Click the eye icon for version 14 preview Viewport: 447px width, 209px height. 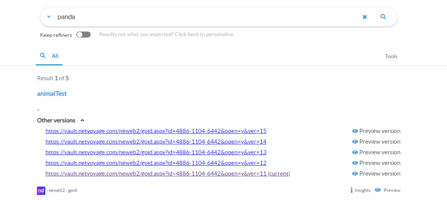[x=355, y=142]
